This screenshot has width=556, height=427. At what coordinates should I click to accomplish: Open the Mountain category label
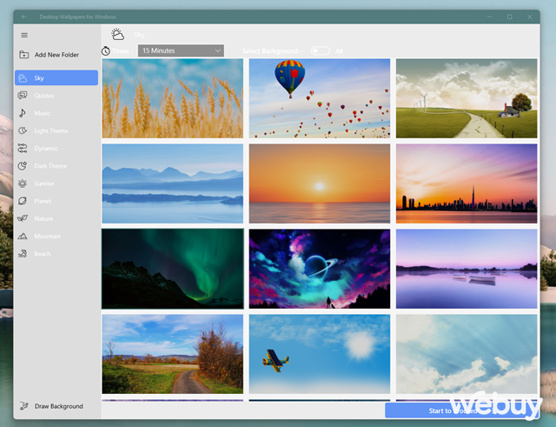[x=47, y=236]
